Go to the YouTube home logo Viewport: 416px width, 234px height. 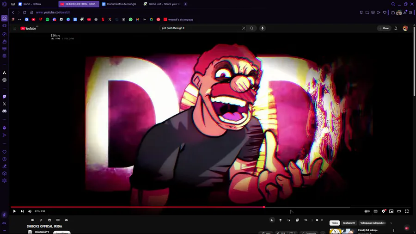coord(28,28)
